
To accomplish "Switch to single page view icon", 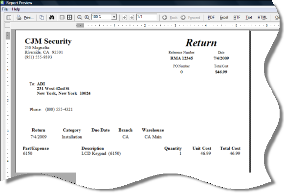I will point(62,18).
